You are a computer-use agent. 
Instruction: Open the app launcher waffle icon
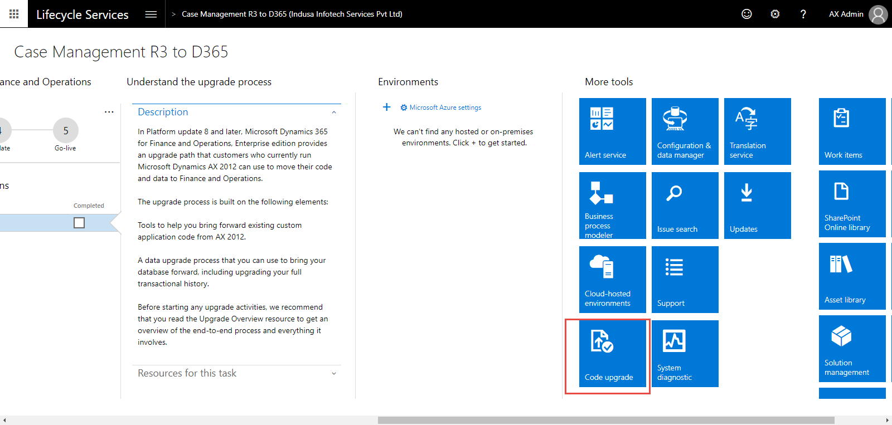click(x=14, y=14)
